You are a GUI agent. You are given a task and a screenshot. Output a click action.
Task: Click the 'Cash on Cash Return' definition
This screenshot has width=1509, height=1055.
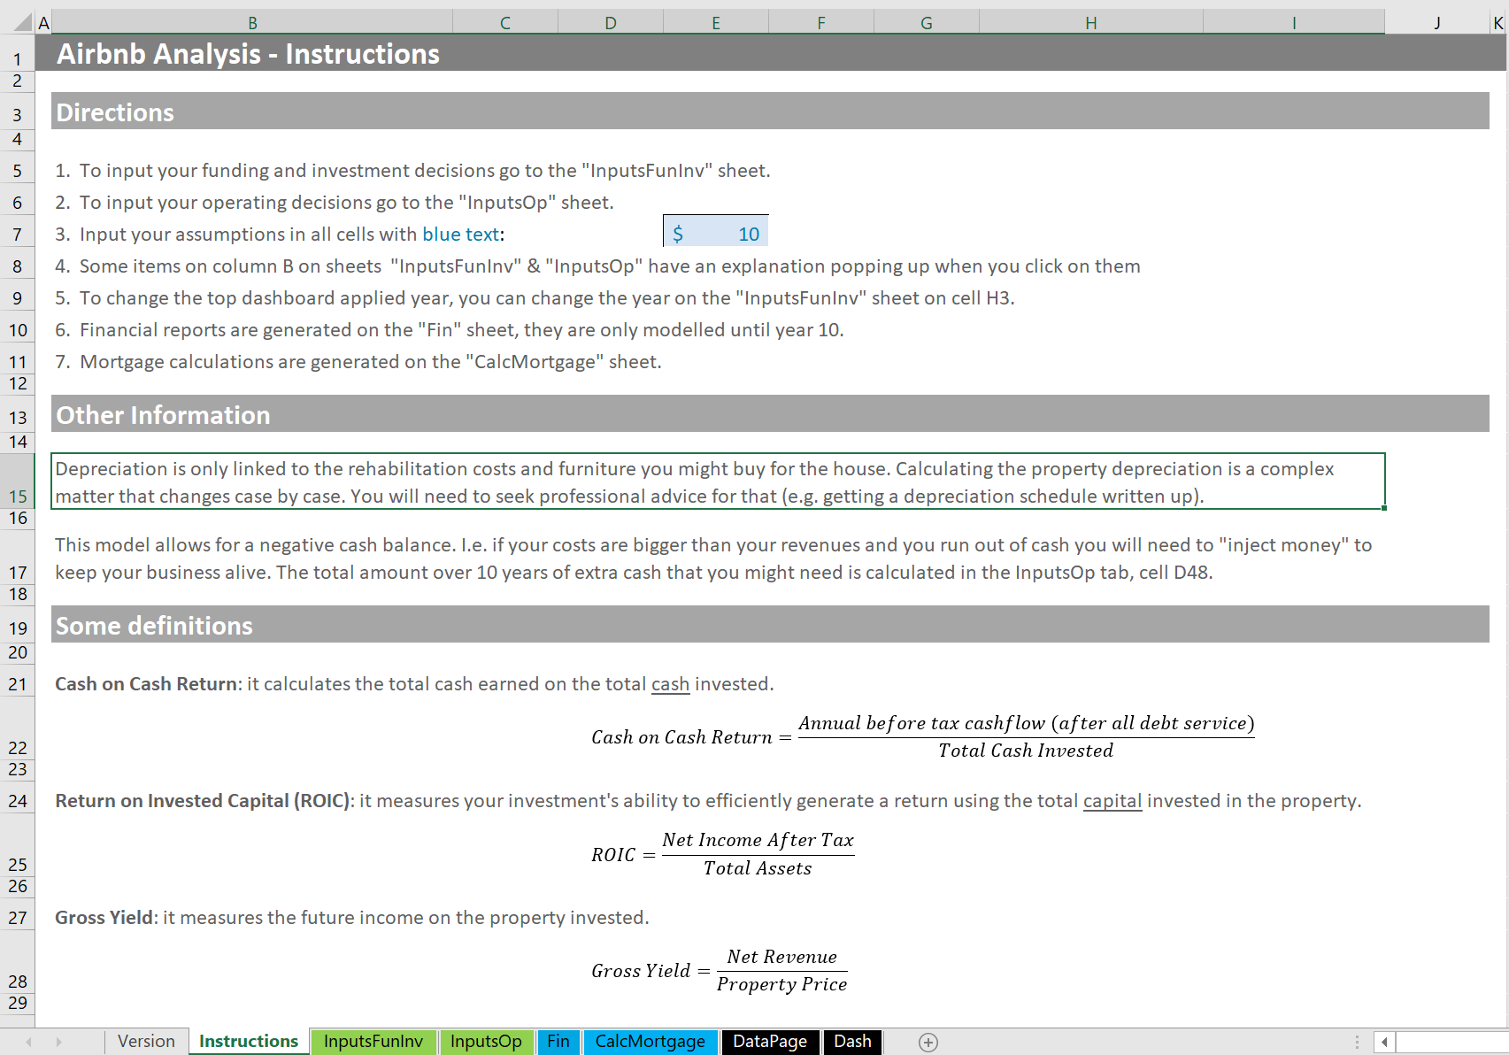tap(414, 683)
